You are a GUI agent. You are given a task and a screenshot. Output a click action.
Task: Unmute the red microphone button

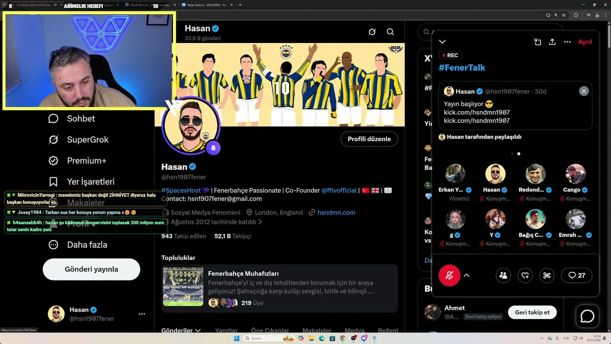coord(450,275)
